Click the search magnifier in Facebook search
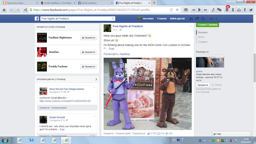The image size is (256, 144). 113,19
